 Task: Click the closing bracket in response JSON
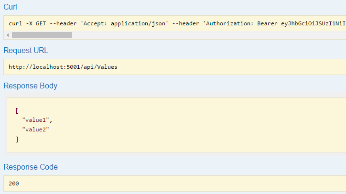pos(17,139)
